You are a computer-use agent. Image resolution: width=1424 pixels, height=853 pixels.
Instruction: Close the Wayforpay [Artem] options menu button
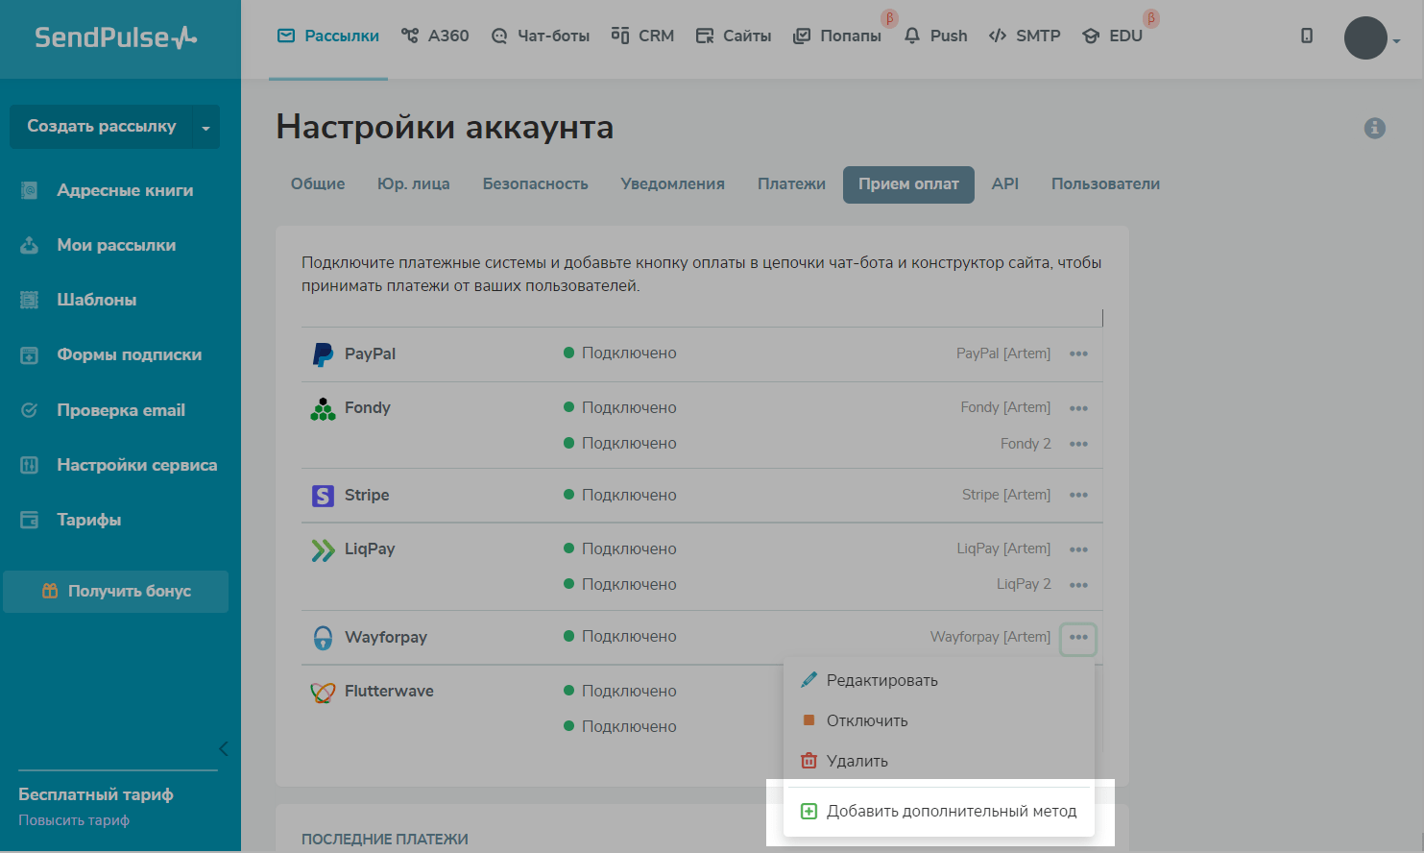[1078, 638]
